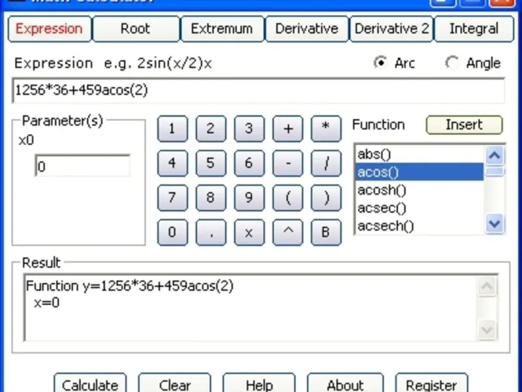Tap keypad digit 4

tap(172, 163)
